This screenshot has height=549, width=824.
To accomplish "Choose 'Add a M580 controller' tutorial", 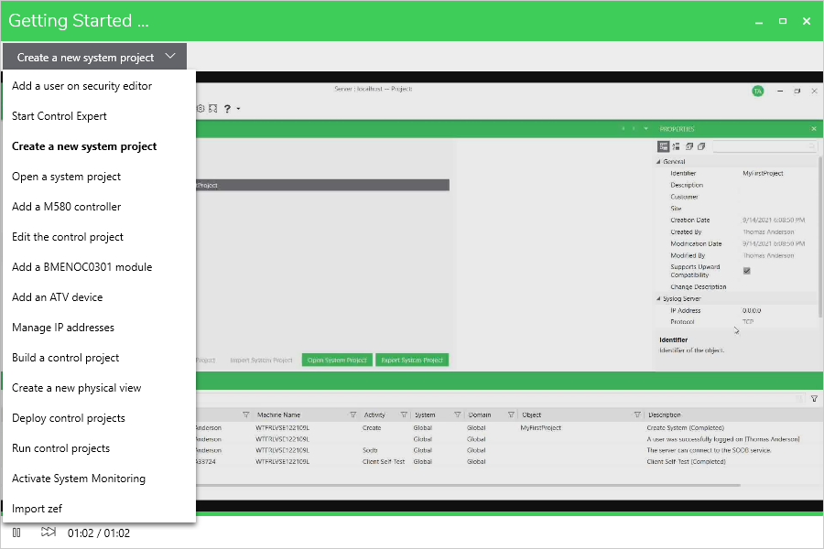I will coord(66,207).
